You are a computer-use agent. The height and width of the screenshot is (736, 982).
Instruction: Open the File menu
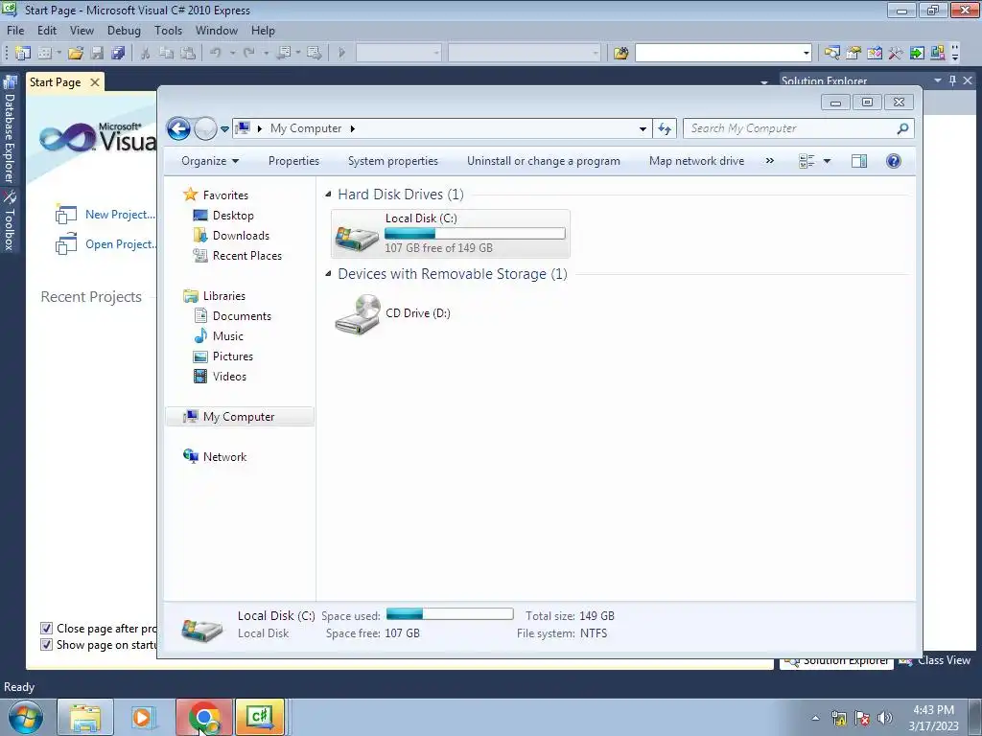pos(15,30)
